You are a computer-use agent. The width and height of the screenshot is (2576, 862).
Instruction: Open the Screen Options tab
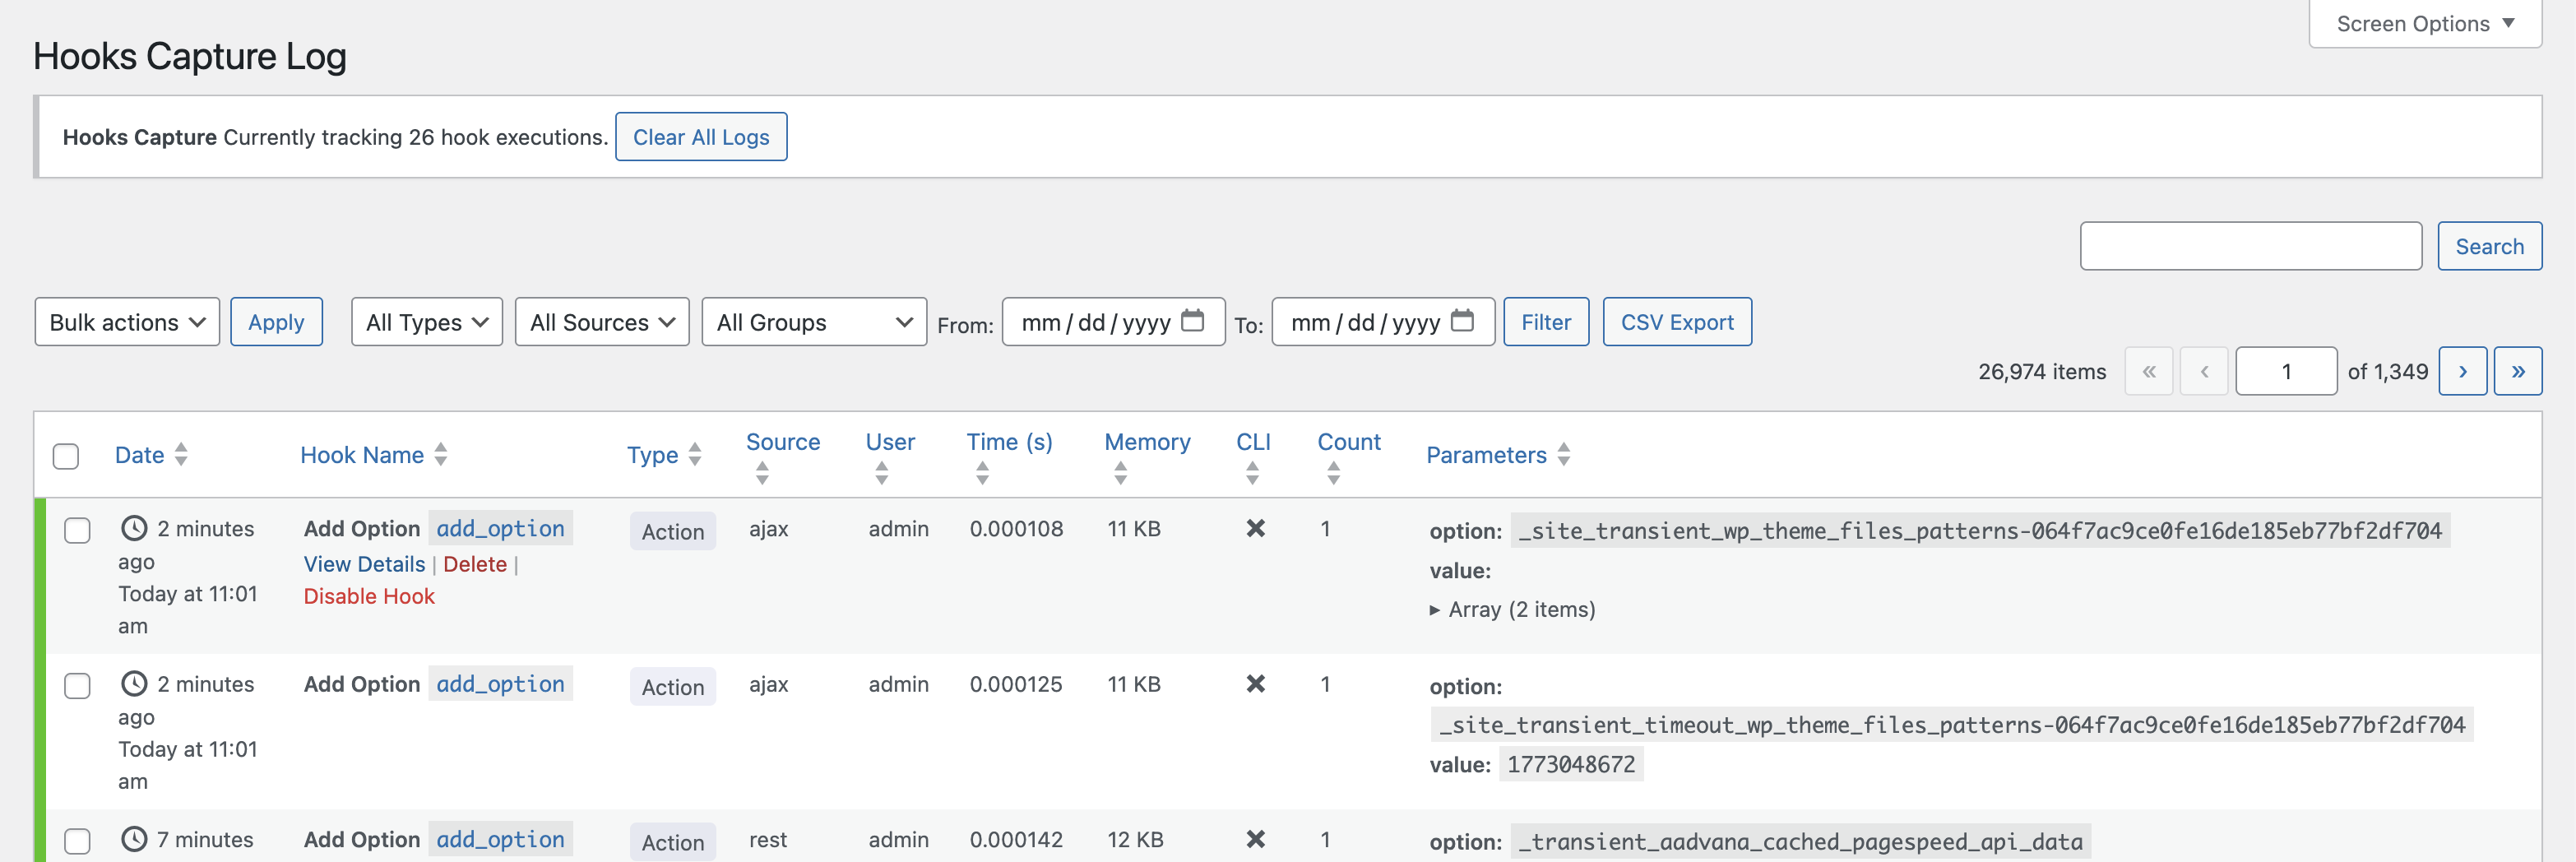pyautogui.click(x=2424, y=24)
